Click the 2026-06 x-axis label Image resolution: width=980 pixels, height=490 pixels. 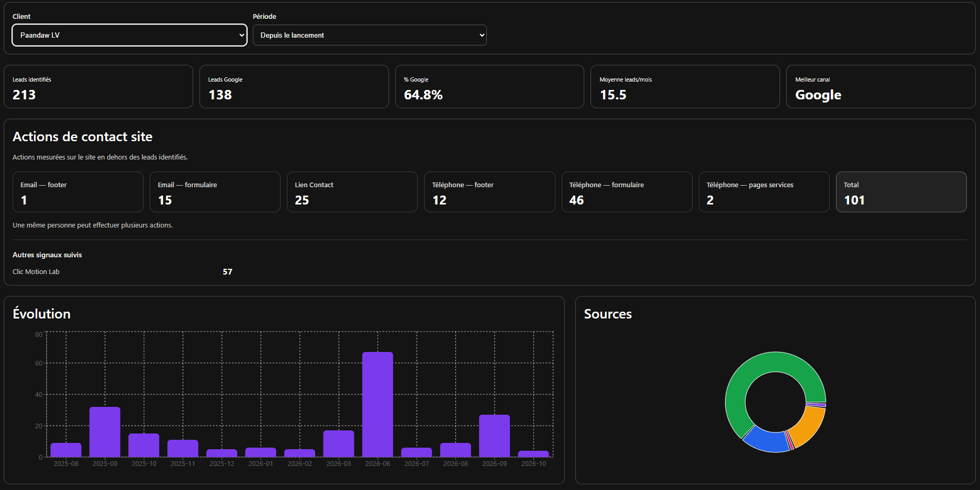(377, 464)
